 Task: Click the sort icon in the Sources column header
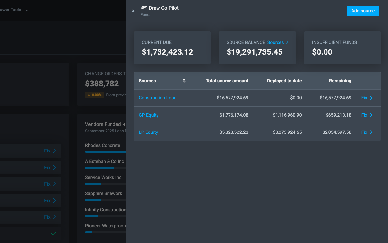[x=184, y=80]
